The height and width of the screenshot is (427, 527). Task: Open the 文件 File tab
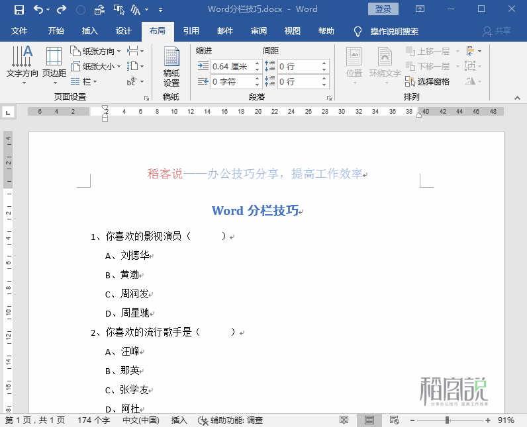tap(19, 31)
